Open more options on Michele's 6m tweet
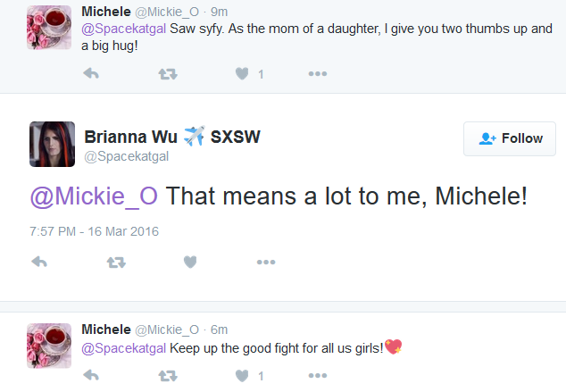Viewport: 566px width, 392px height. coord(318,375)
